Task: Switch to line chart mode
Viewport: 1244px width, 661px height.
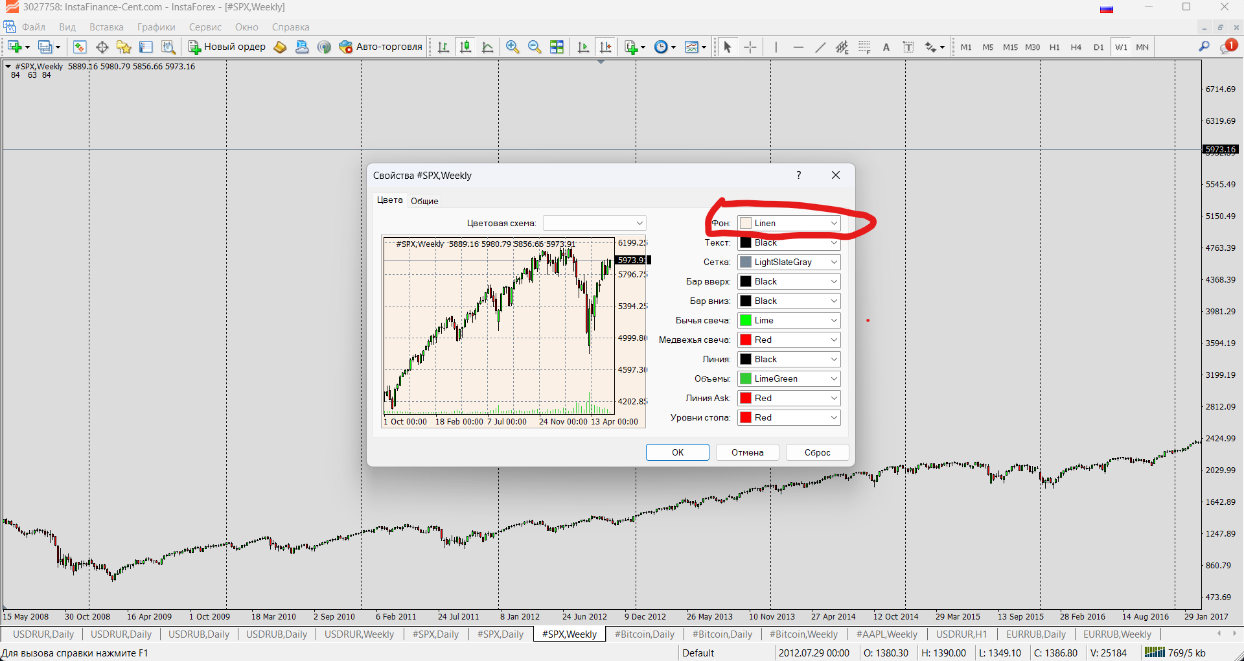Action: 487,47
